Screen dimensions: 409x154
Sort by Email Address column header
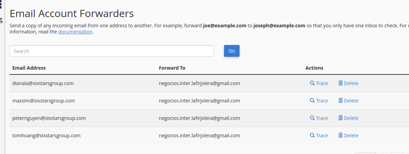(29, 68)
